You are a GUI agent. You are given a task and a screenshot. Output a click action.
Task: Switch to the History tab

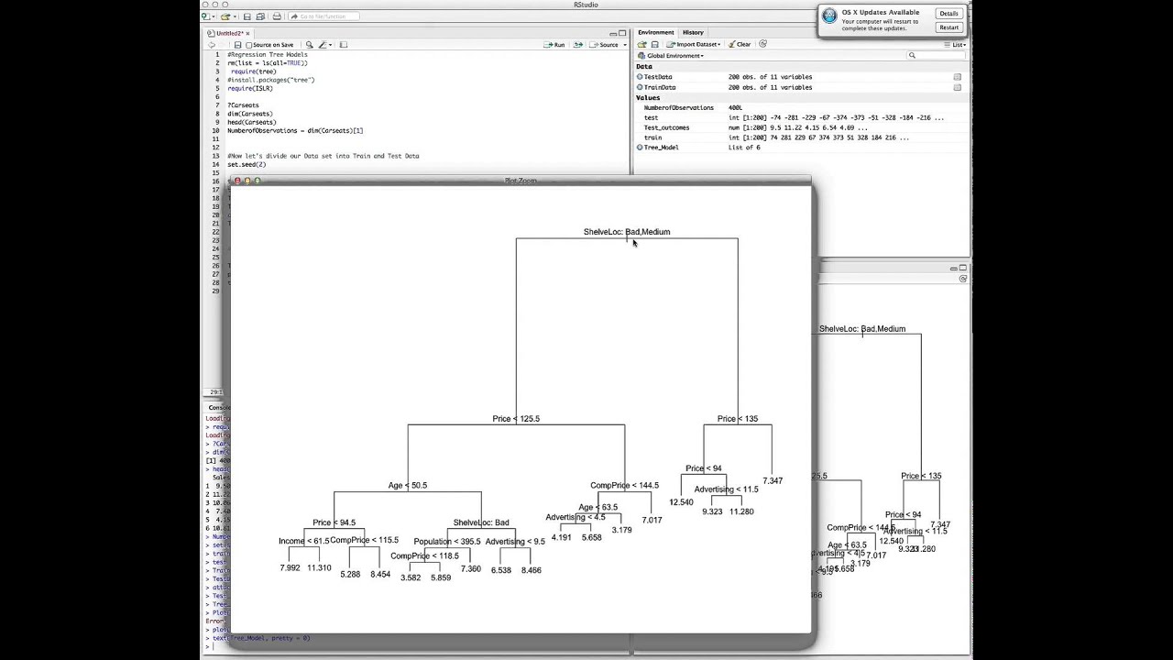693,32
